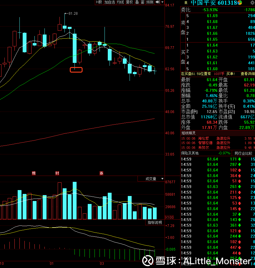This screenshot has height=268, width=255.
Task: Select buy level 4 price 61.61
Action: click(x=212, y=63)
